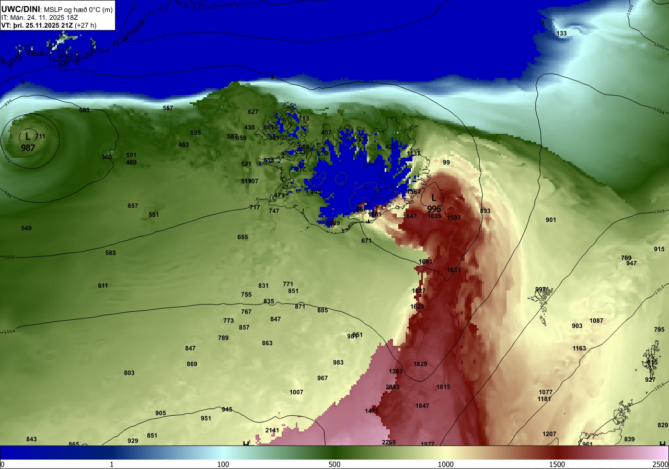The image size is (669, 469).
Task: Click the height value 1207
Action: click(x=549, y=434)
